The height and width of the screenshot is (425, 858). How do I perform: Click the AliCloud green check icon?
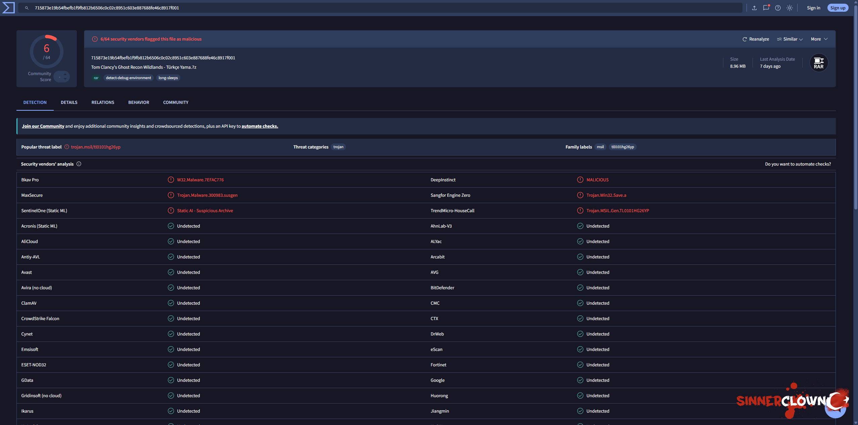point(171,241)
